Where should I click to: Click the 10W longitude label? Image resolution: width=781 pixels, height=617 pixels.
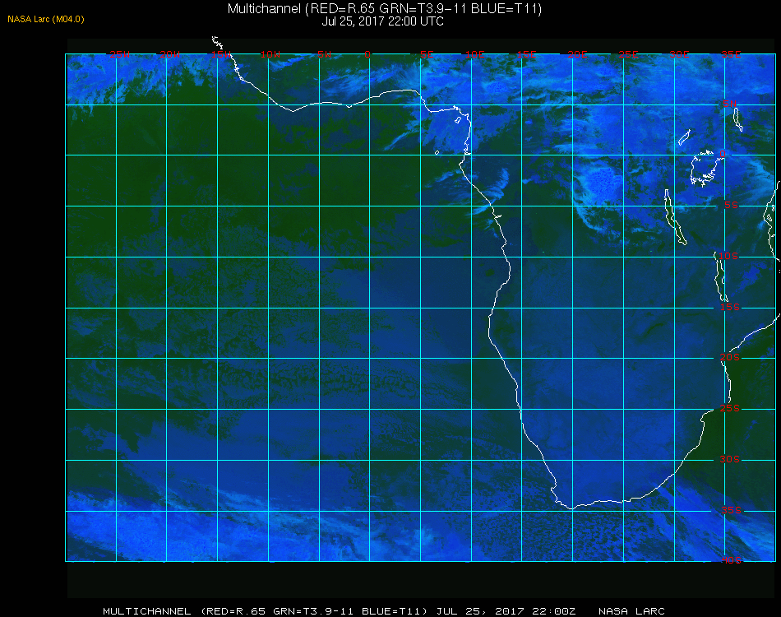[x=270, y=54]
